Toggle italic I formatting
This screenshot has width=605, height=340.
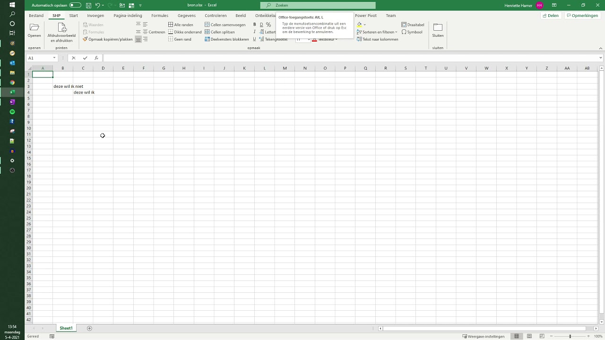click(254, 32)
